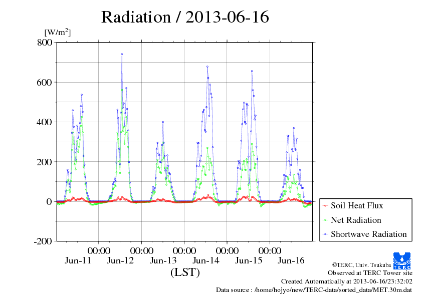Select the Jun-13 date label

pos(163,260)
